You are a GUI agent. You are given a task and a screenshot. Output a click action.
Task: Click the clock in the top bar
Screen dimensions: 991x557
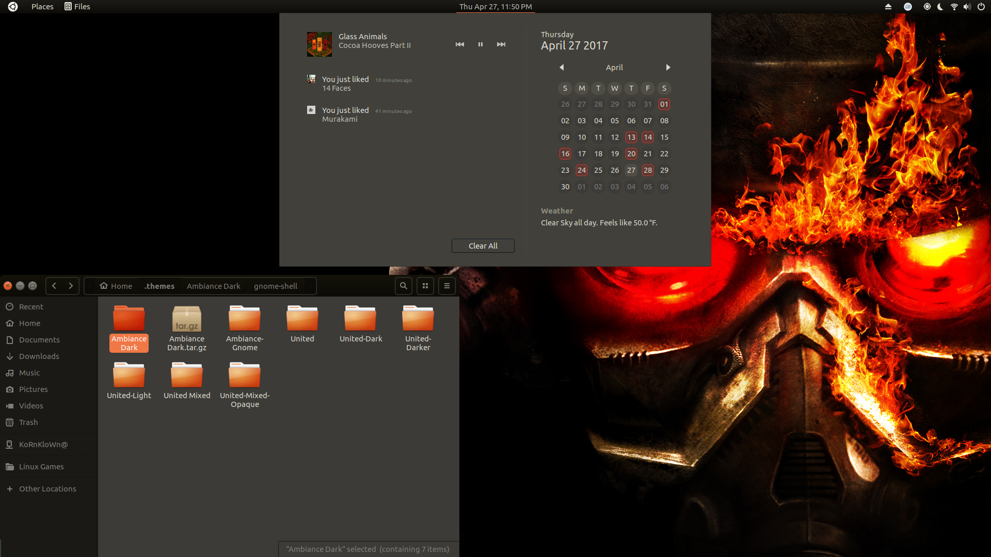(x=495, y=7)
